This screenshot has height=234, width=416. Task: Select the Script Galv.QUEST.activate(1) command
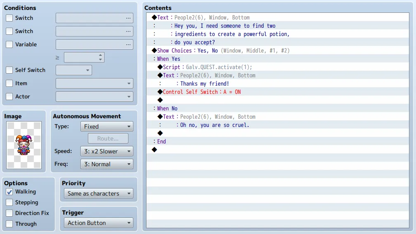[277, 67]
